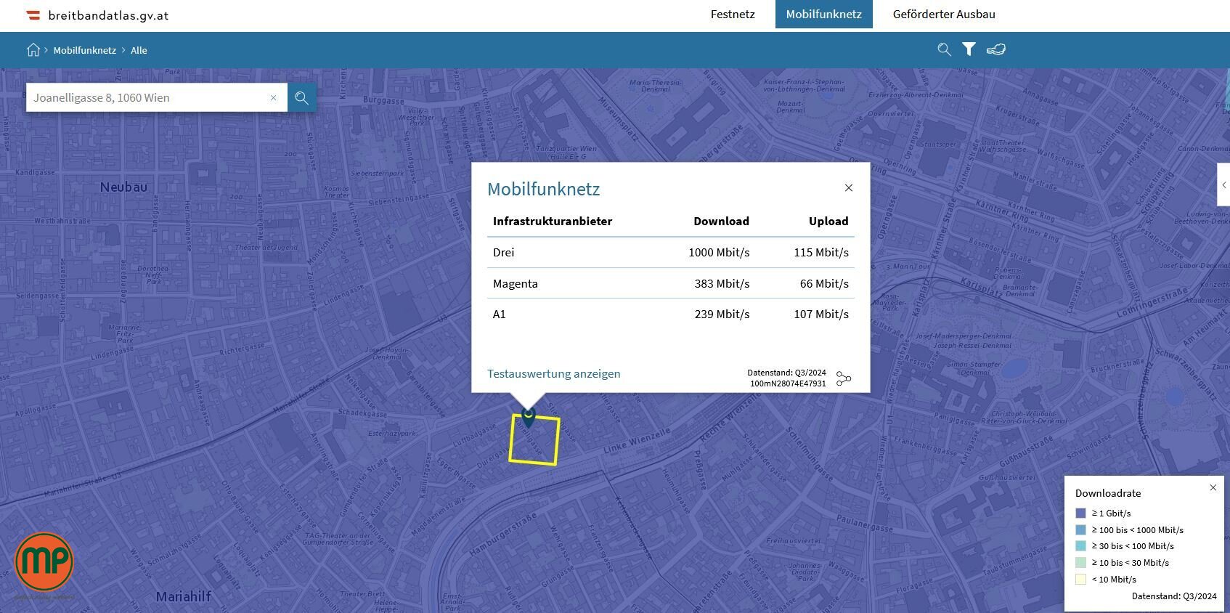Click the share icon in popup

coord(844,378)
